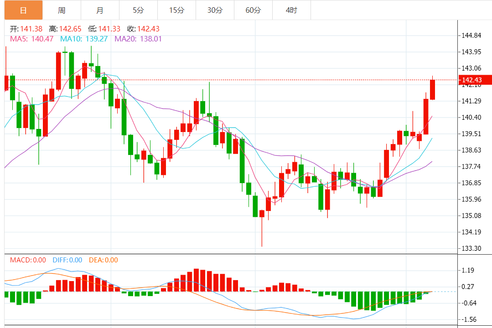Click the 133.30 price axis label
Image resolution: width=492 pixels, height=328 pixels.
click(x=471, y=248)
